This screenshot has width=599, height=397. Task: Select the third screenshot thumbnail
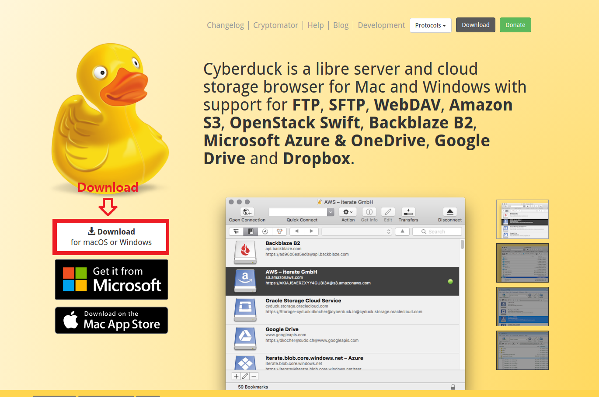(522, 307)
